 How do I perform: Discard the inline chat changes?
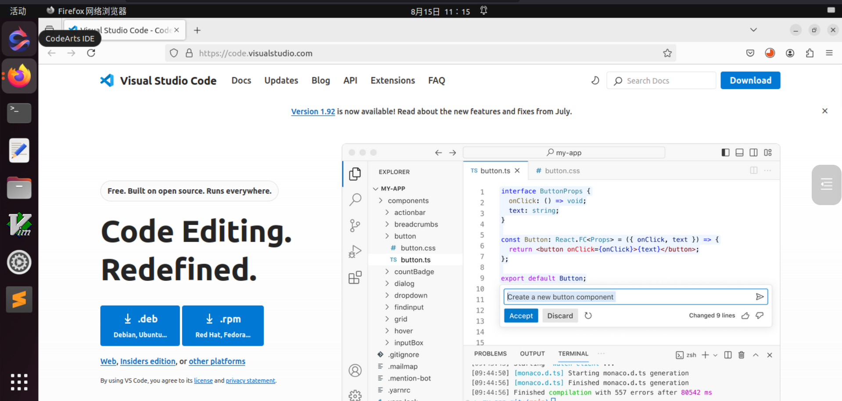coord(560,316)
